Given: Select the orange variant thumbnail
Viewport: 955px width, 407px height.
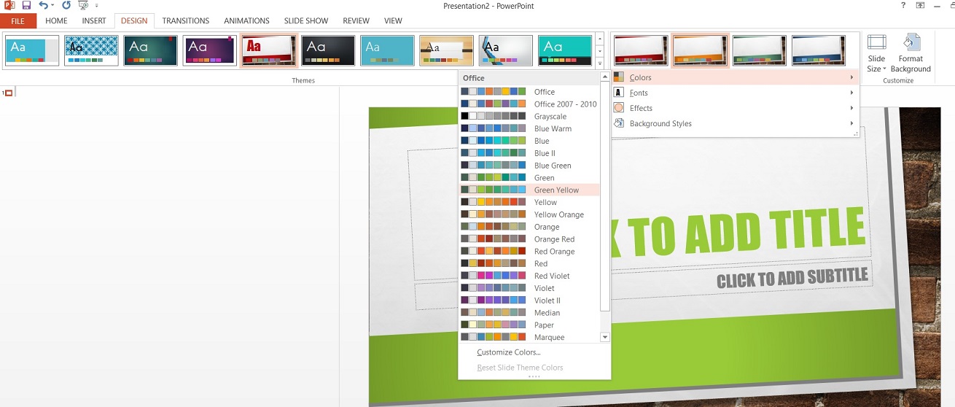Looking at the screenshot, I should [700, 50].
